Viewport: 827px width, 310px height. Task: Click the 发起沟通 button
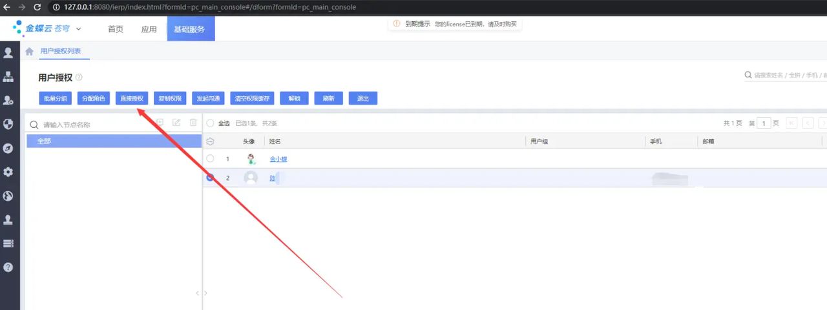click(x=208, y=98)
